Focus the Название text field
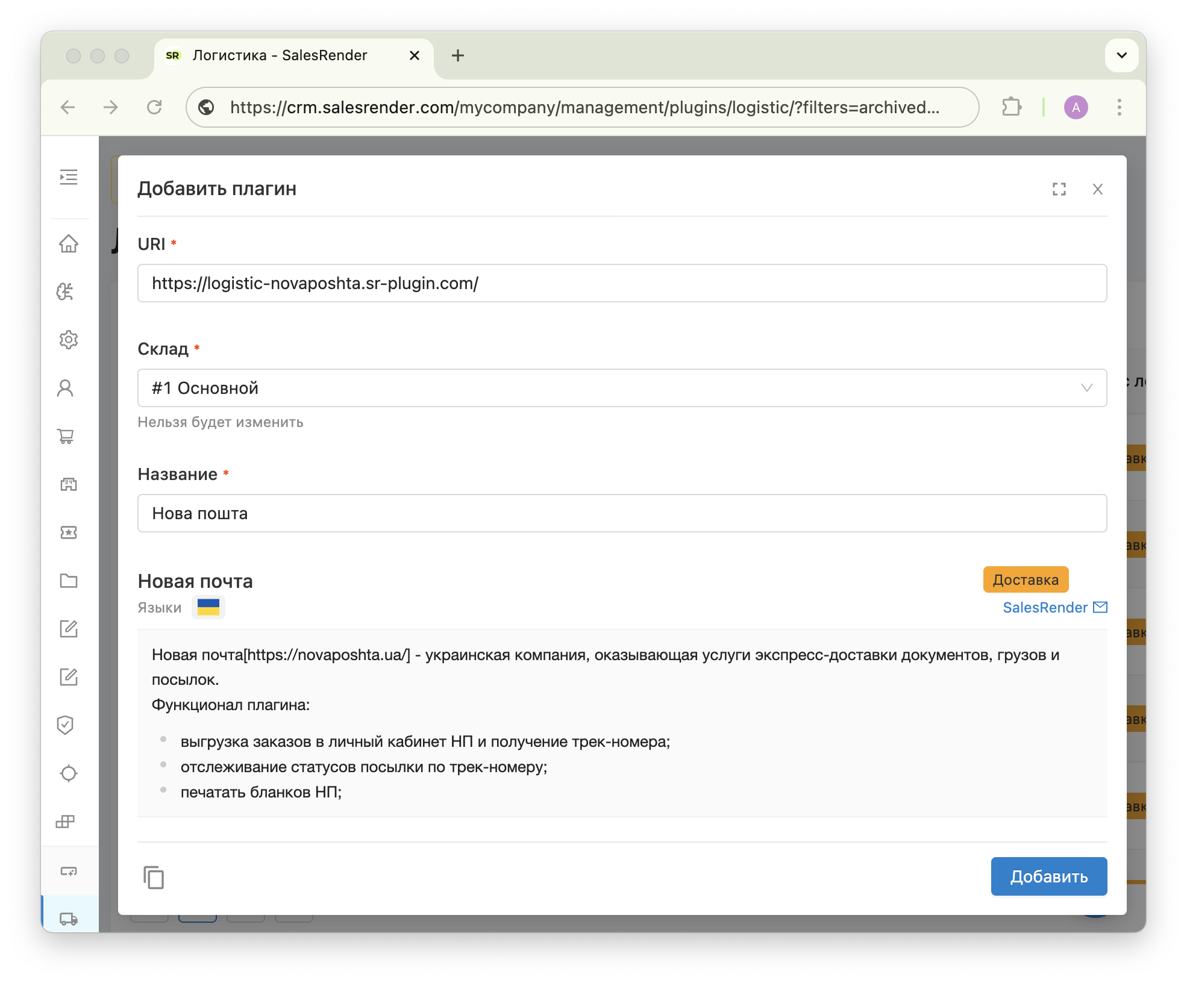The height and width of the screenshot is (983, 1187). click(x=621, y=513)
